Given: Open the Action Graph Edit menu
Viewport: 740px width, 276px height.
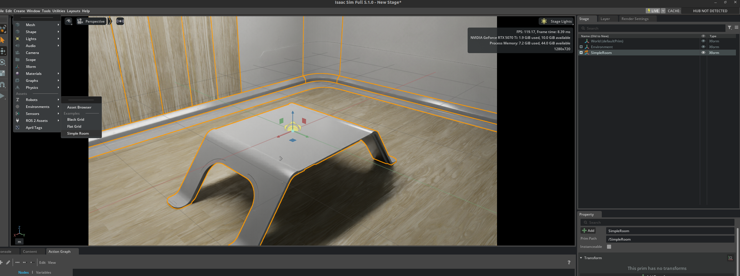Looking at the screenshot, I should [42, 262].
